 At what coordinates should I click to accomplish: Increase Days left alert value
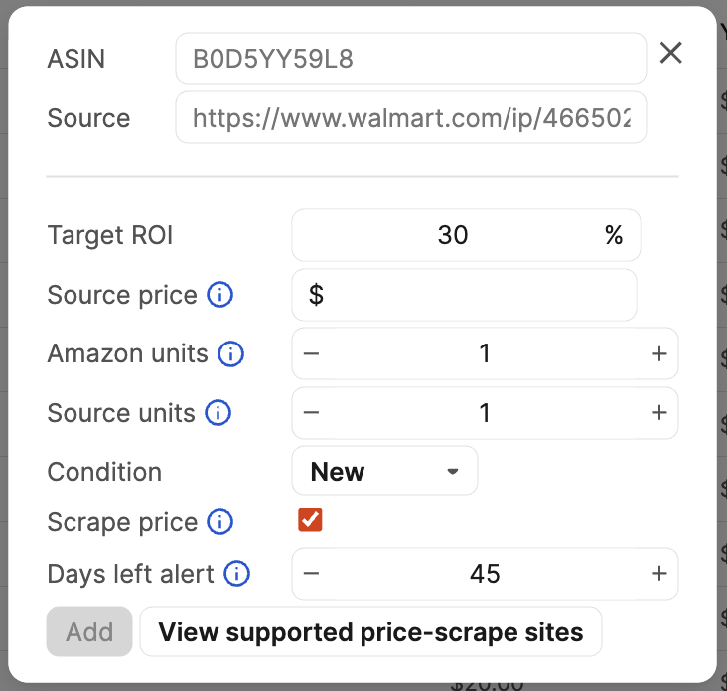[658, 573]
